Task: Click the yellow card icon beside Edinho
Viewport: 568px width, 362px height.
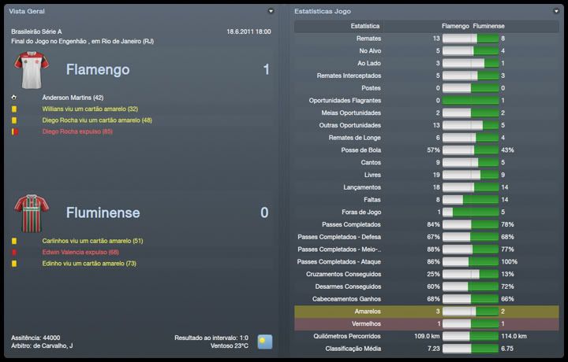Action: pyautogui.click(x=13, y=264)
